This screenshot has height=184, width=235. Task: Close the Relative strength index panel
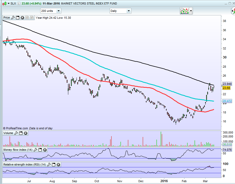58,164
